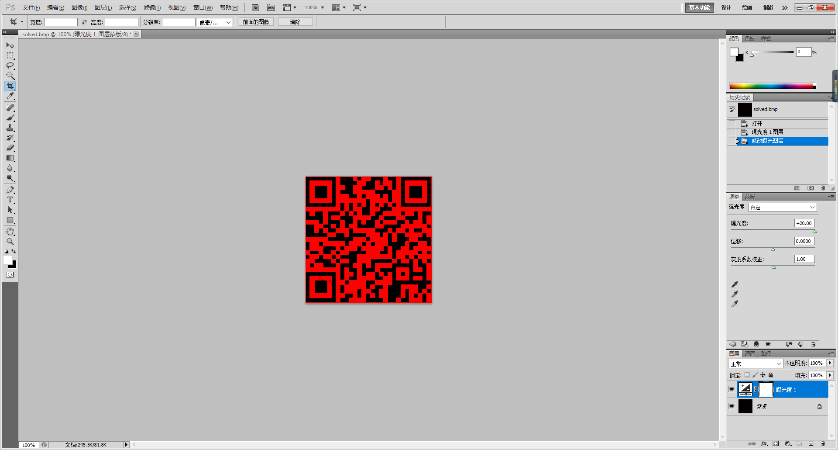The image size is (838, 450).
Task: Click the 曝光度 value field
Action: click(804, 223)
